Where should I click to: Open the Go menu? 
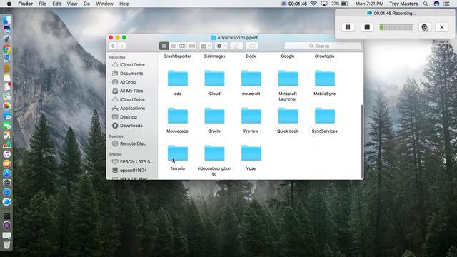[86, 4]
